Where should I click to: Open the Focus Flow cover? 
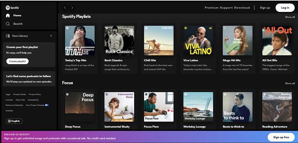coord(159,107)
